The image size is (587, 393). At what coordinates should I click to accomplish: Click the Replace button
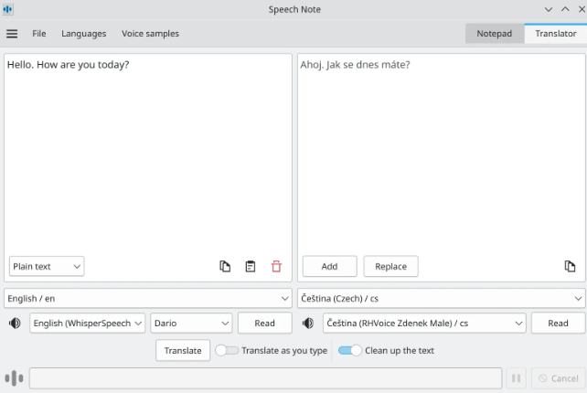click(390, 266)
